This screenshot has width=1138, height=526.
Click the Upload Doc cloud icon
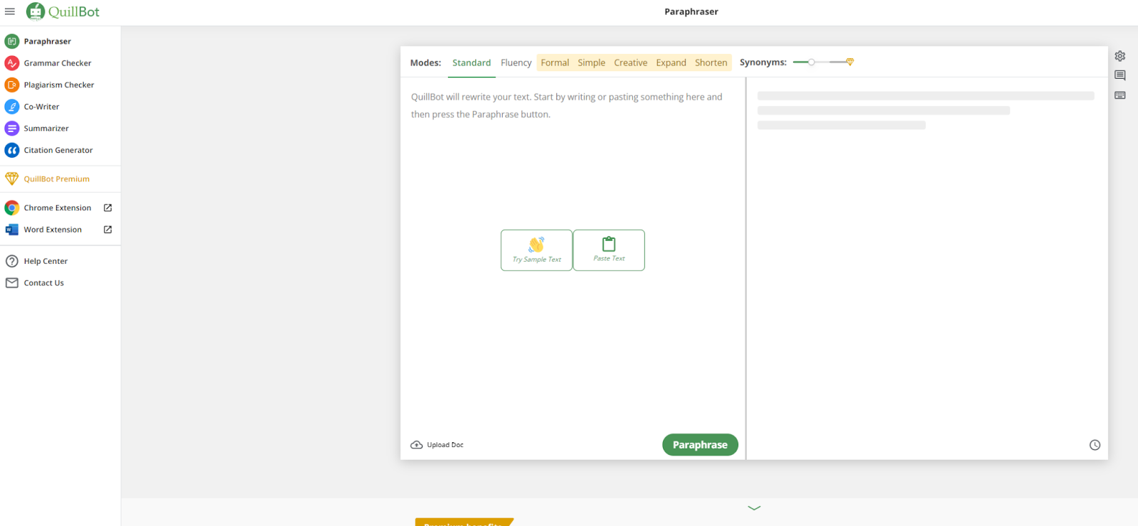(417, 445)
